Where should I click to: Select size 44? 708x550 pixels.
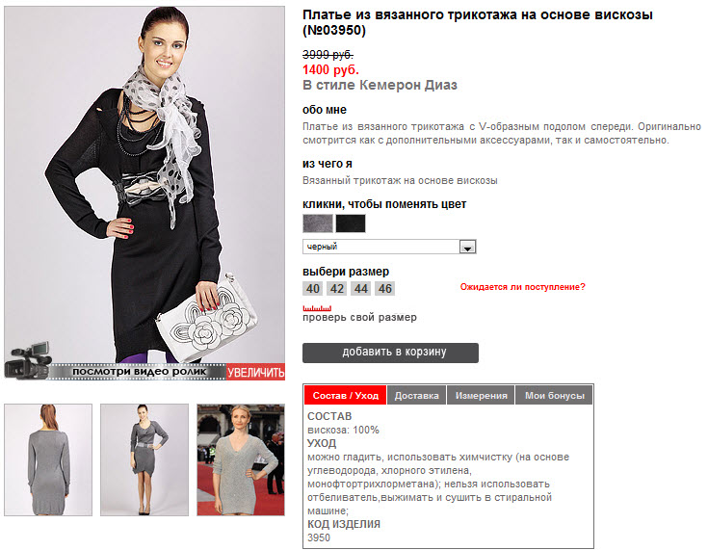click(361, 289)
